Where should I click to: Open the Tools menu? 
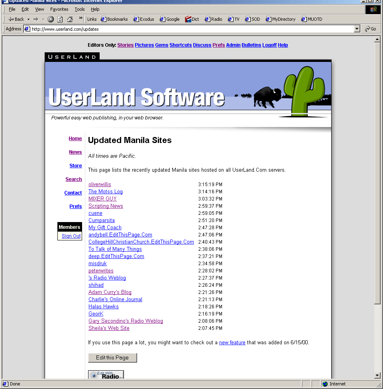80,9
